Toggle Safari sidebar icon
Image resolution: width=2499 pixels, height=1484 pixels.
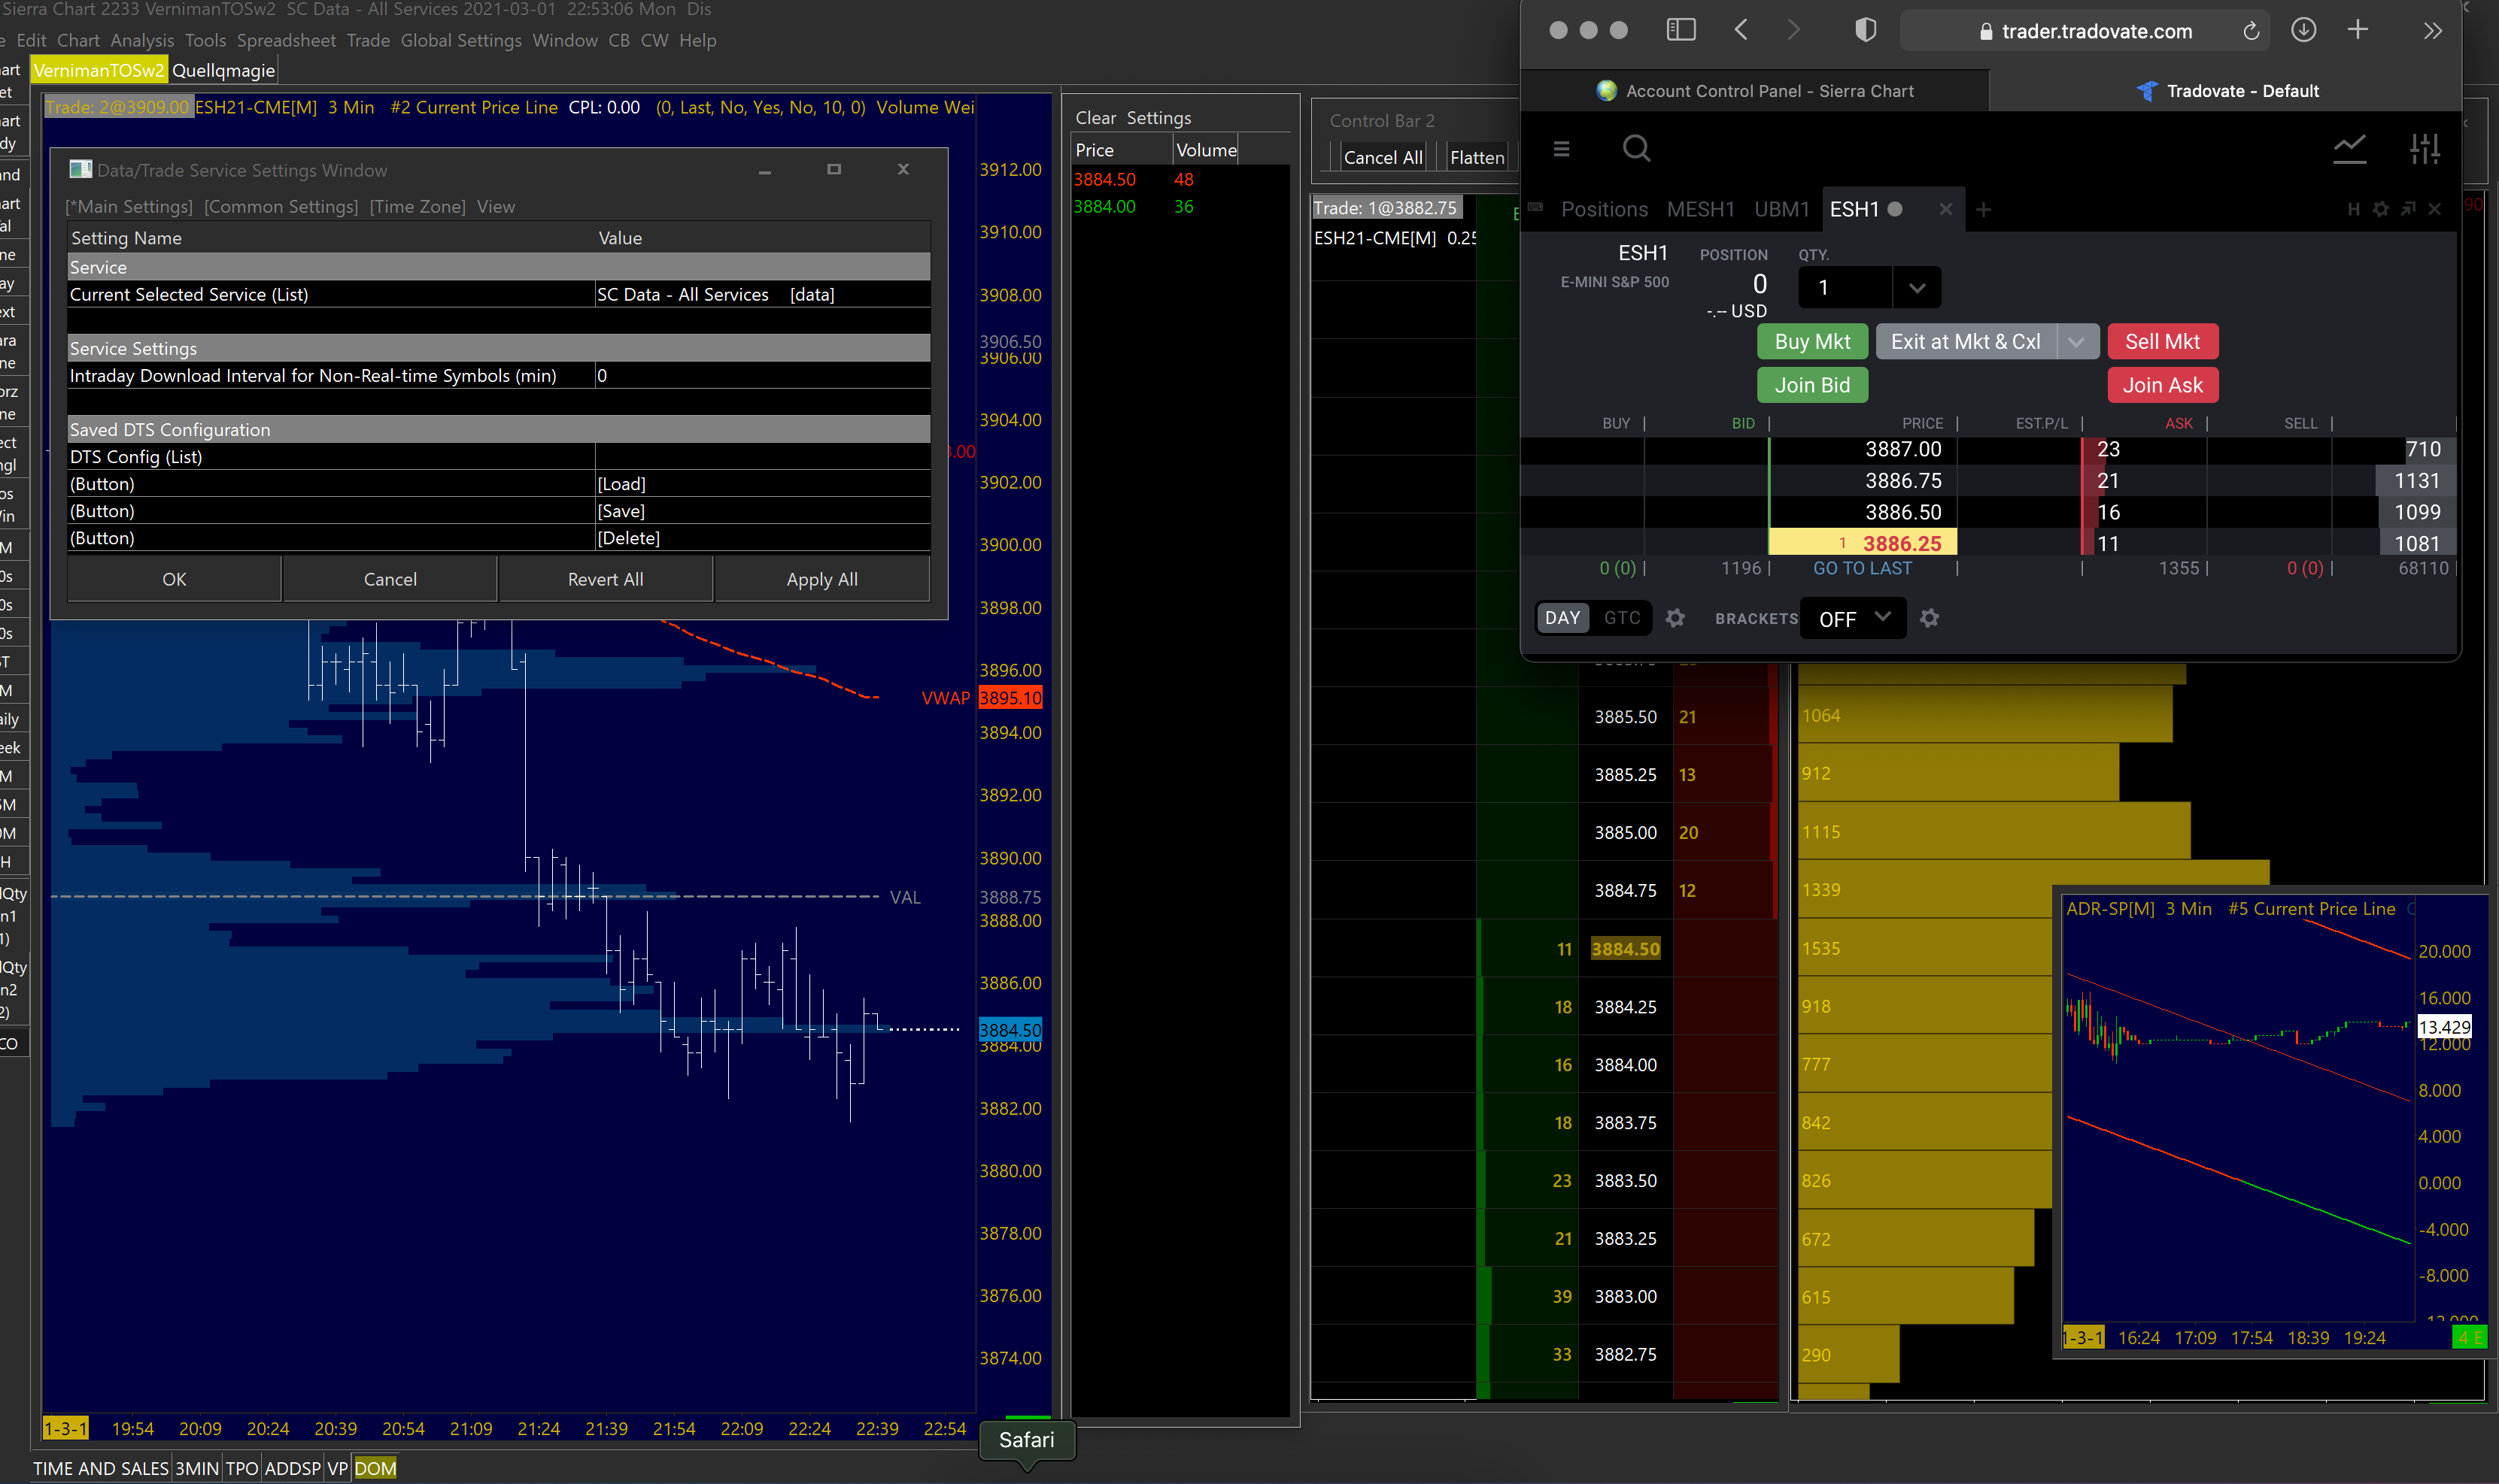(1681, 30)
